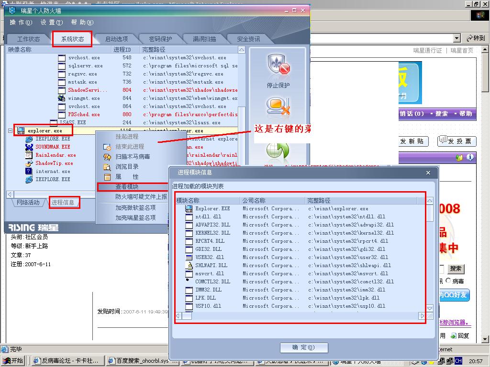Click the ShadowTip.exe process icon
The height and width of the screenshot is (367, 490).
coord(29,163)
